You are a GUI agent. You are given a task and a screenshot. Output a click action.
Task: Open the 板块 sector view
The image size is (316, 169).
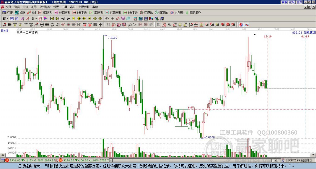tap(20, 12)
